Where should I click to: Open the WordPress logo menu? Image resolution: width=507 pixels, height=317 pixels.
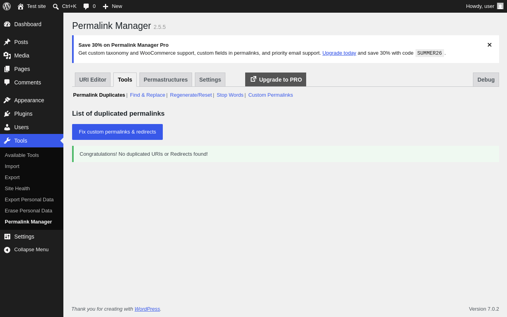(7, 6)
